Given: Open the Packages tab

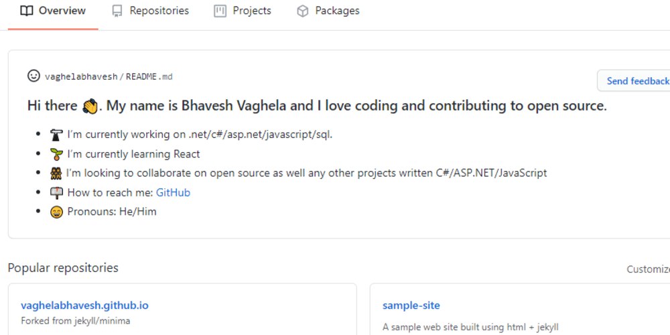Looking at the screenshot, I should [x=328, y=11].
